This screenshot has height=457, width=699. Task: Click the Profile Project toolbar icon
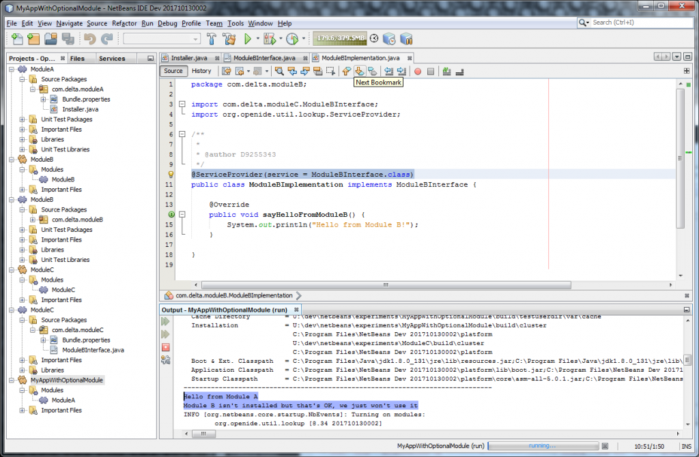[x=292, y=39]
